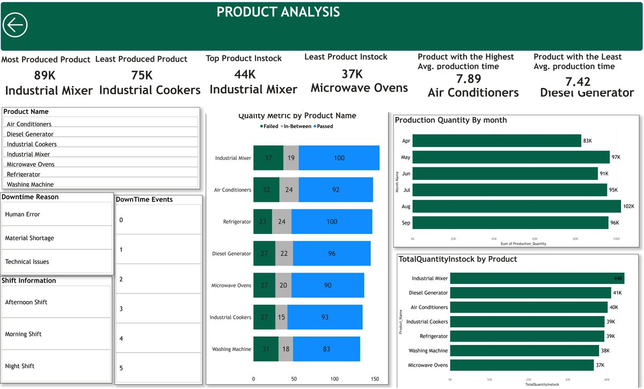Select Morning Shift in Shift Information
Screen dimensions: 644x389
coord(25,334)
